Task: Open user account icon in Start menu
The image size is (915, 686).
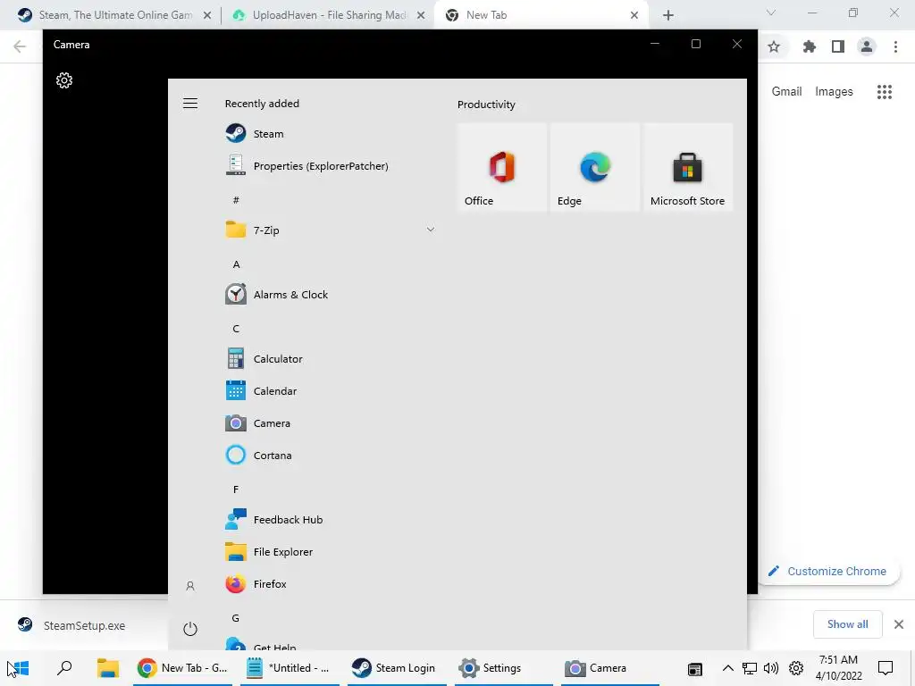Action: [190, 586]
